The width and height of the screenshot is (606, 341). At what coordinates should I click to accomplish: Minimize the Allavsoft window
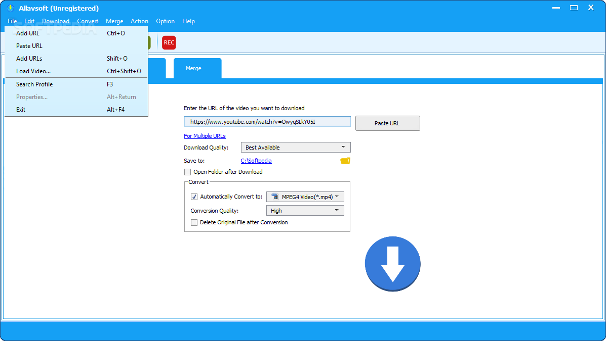click(556, 8)
